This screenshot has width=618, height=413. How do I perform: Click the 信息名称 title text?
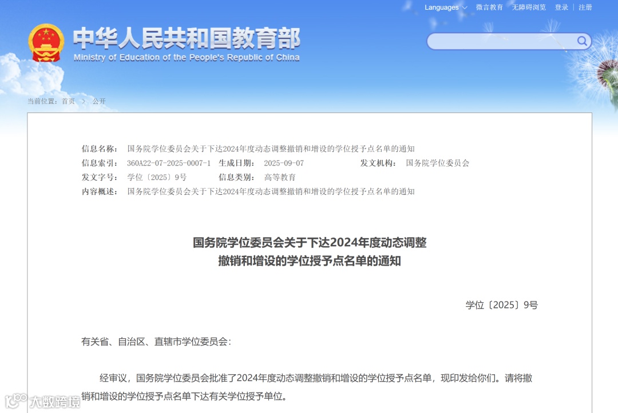tap(271, 149)
